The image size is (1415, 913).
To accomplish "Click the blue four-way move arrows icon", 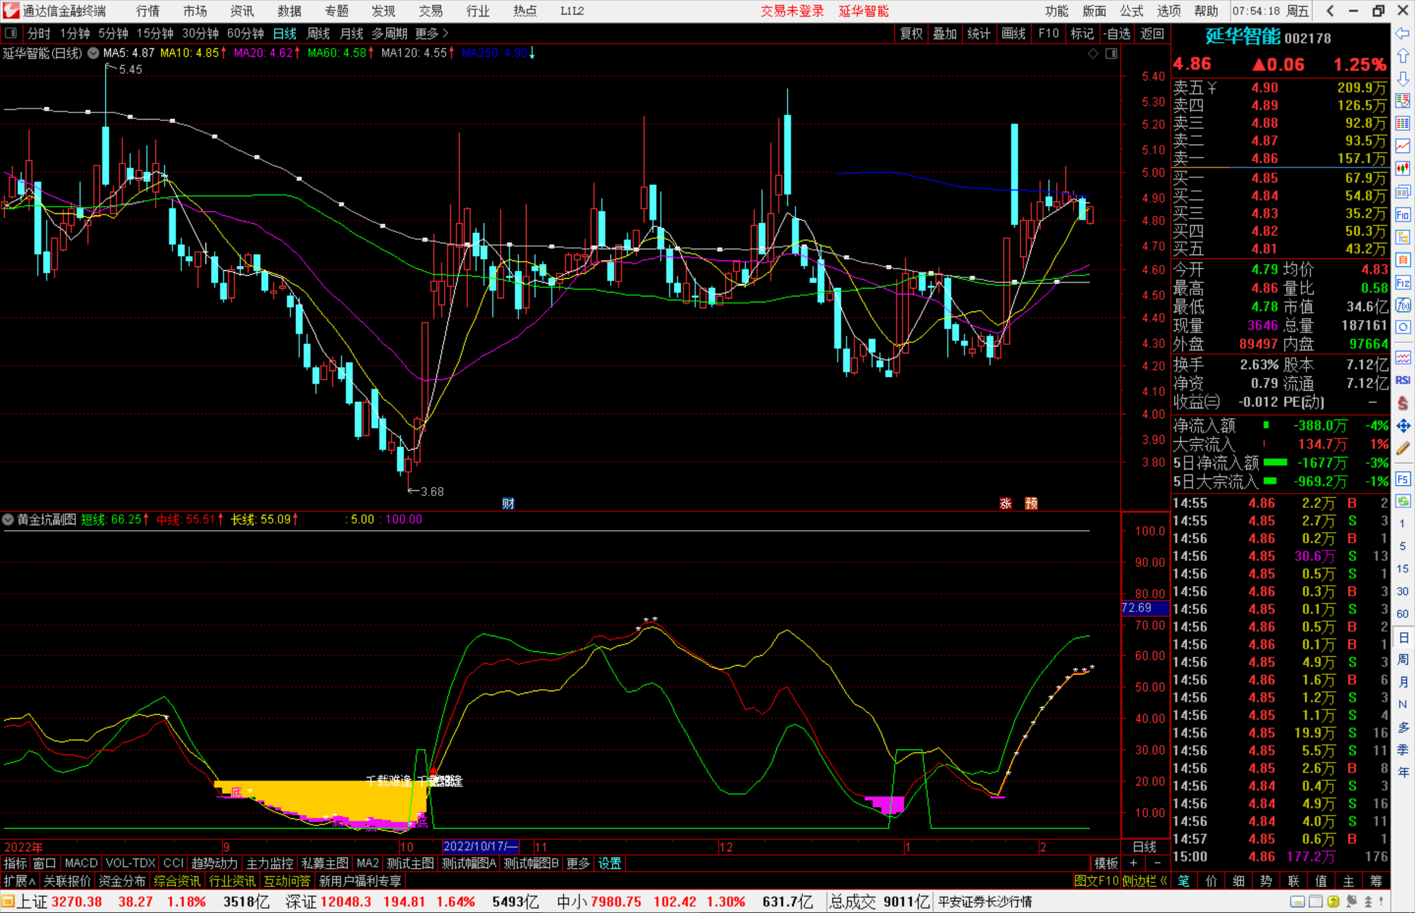I will (x=1403, y=426).
